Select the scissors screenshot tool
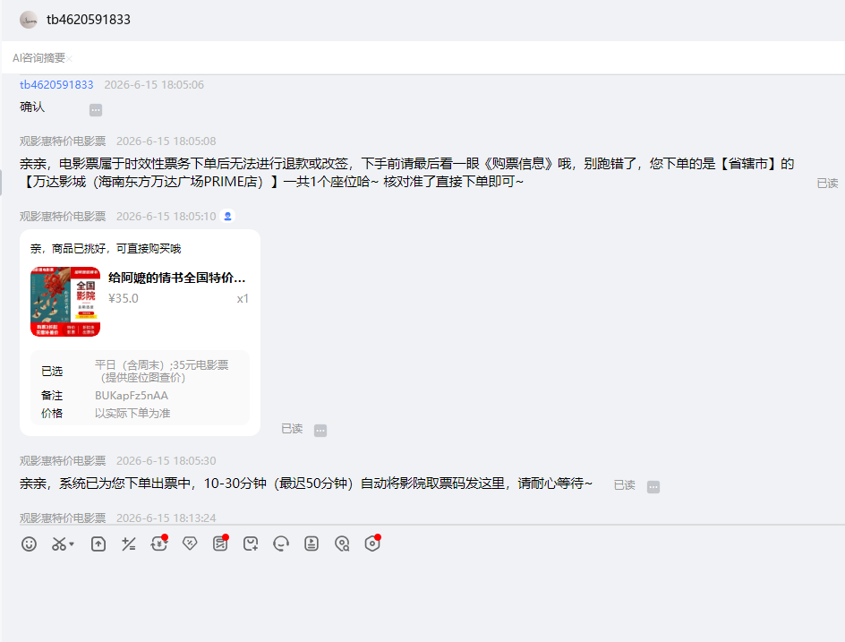This screenshot has width=845, height=642. point(58,544)
